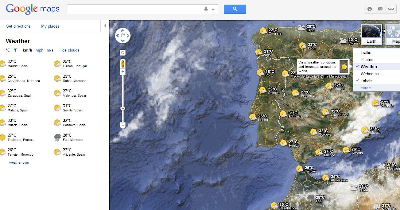Click the microphone voice search icon
Screen dimensions: 400x210
tap(206, 9)
